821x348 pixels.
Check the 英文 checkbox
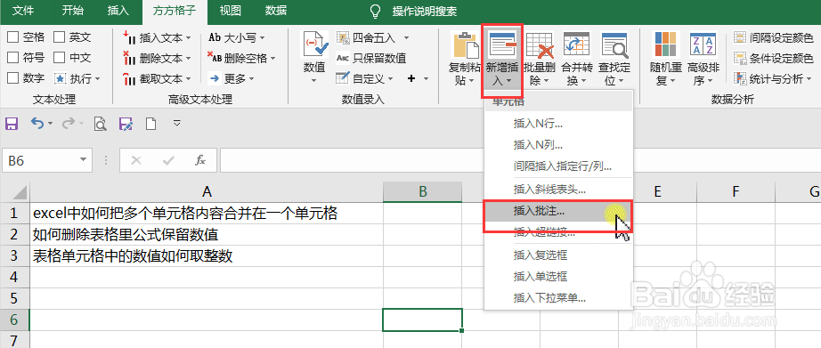59,37
